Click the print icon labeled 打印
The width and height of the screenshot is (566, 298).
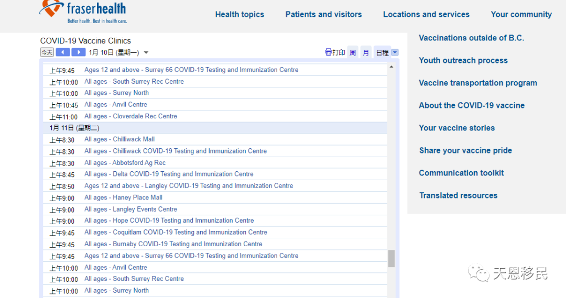coord(335,53)
